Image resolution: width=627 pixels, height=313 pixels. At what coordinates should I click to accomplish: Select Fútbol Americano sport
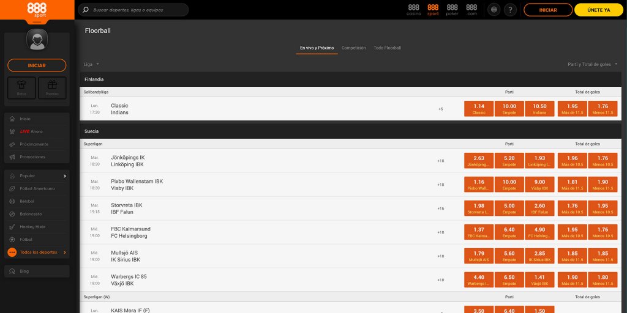tap(37, 188)
